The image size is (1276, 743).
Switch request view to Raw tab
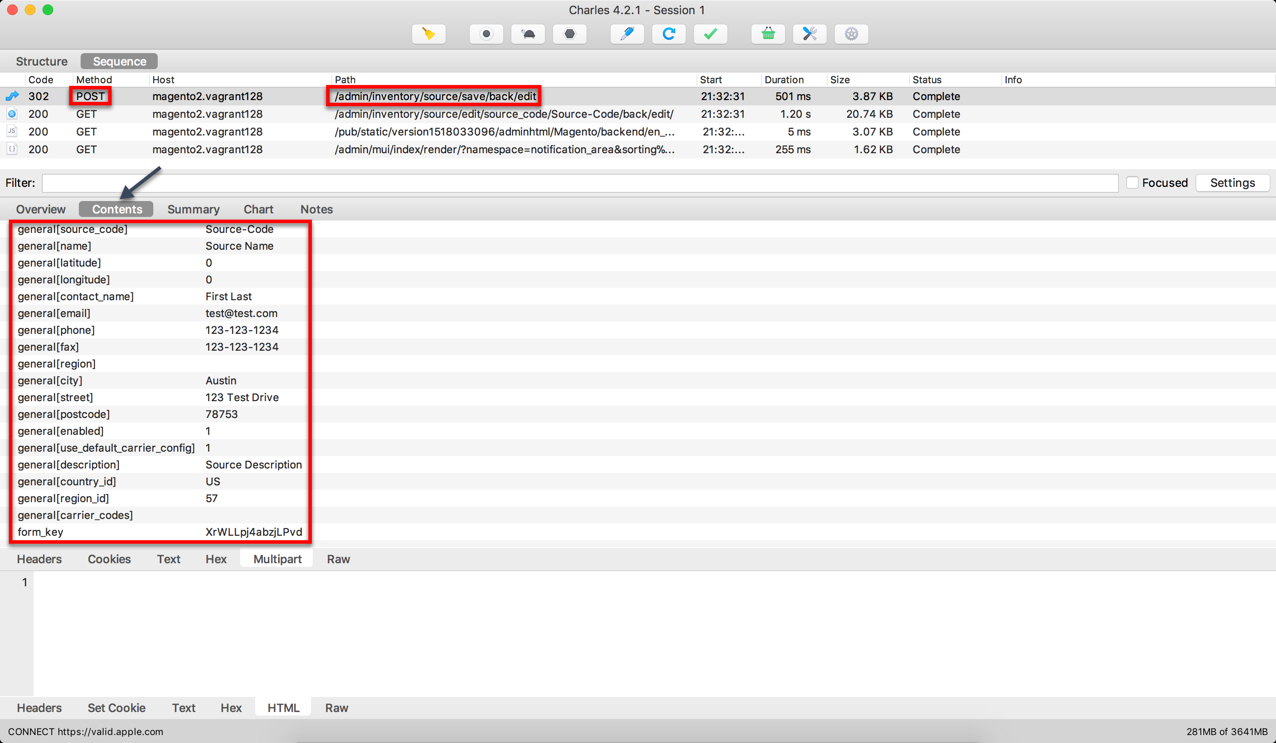(x=338, y=559)
